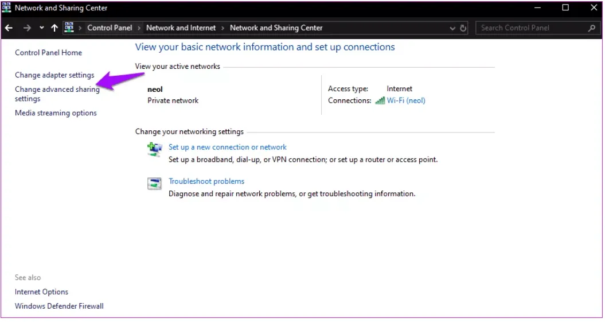Go up one level with Up arrow
The image size is (605, 322).
pos(54,28)
